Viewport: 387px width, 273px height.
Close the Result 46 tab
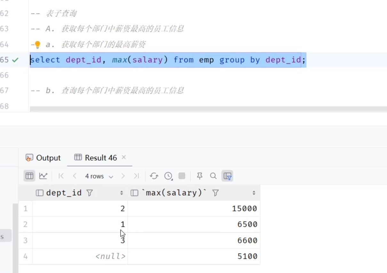(x=124, y=157)
